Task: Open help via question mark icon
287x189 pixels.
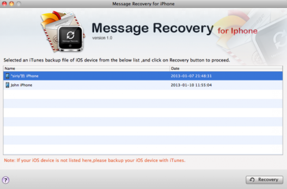Action: pos(6,180)
